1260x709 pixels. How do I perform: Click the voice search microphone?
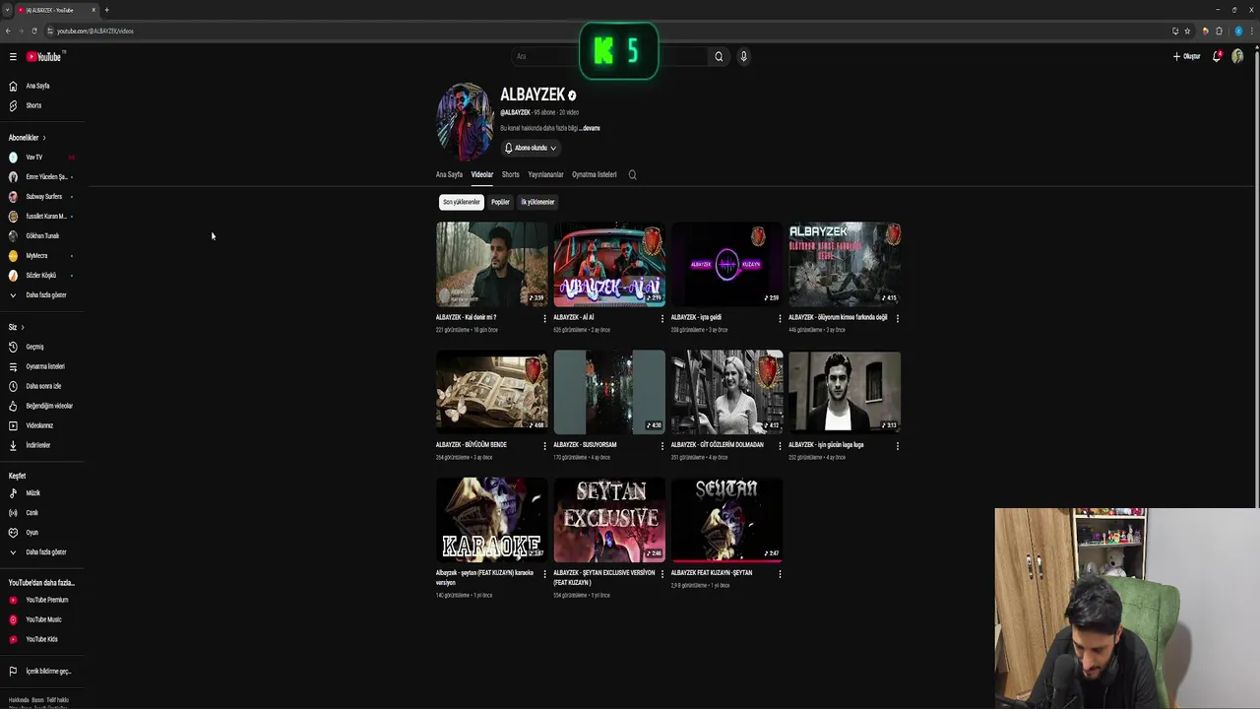coord(743,56)
